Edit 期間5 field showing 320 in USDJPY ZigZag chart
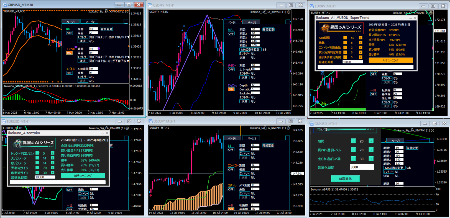450x218 pixels. click(x=255, y=45)
